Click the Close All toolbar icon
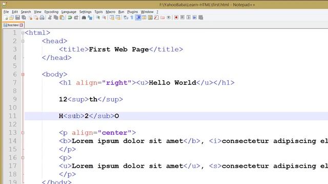 coord(36,17)
